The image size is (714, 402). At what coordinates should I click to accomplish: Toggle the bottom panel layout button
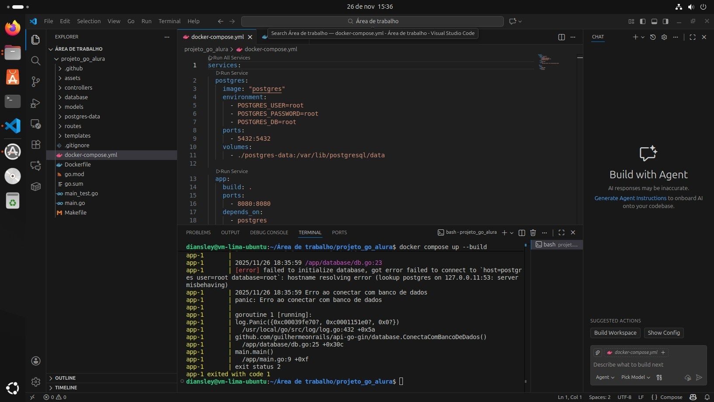pyautogui.click(x=654, y=21)
